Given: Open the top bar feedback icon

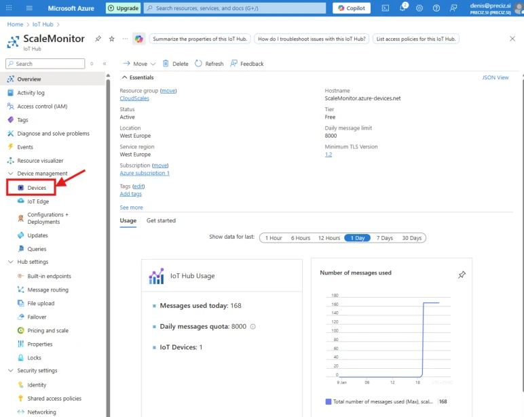Looking at the screenshot, I should pos(453,8).
